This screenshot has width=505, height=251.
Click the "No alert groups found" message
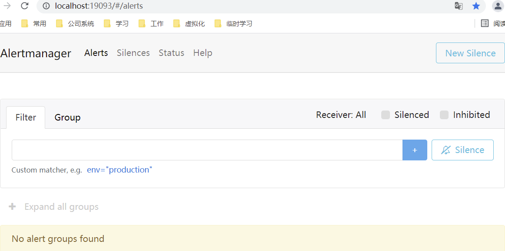pyautogui.click(x=58, y=239)
